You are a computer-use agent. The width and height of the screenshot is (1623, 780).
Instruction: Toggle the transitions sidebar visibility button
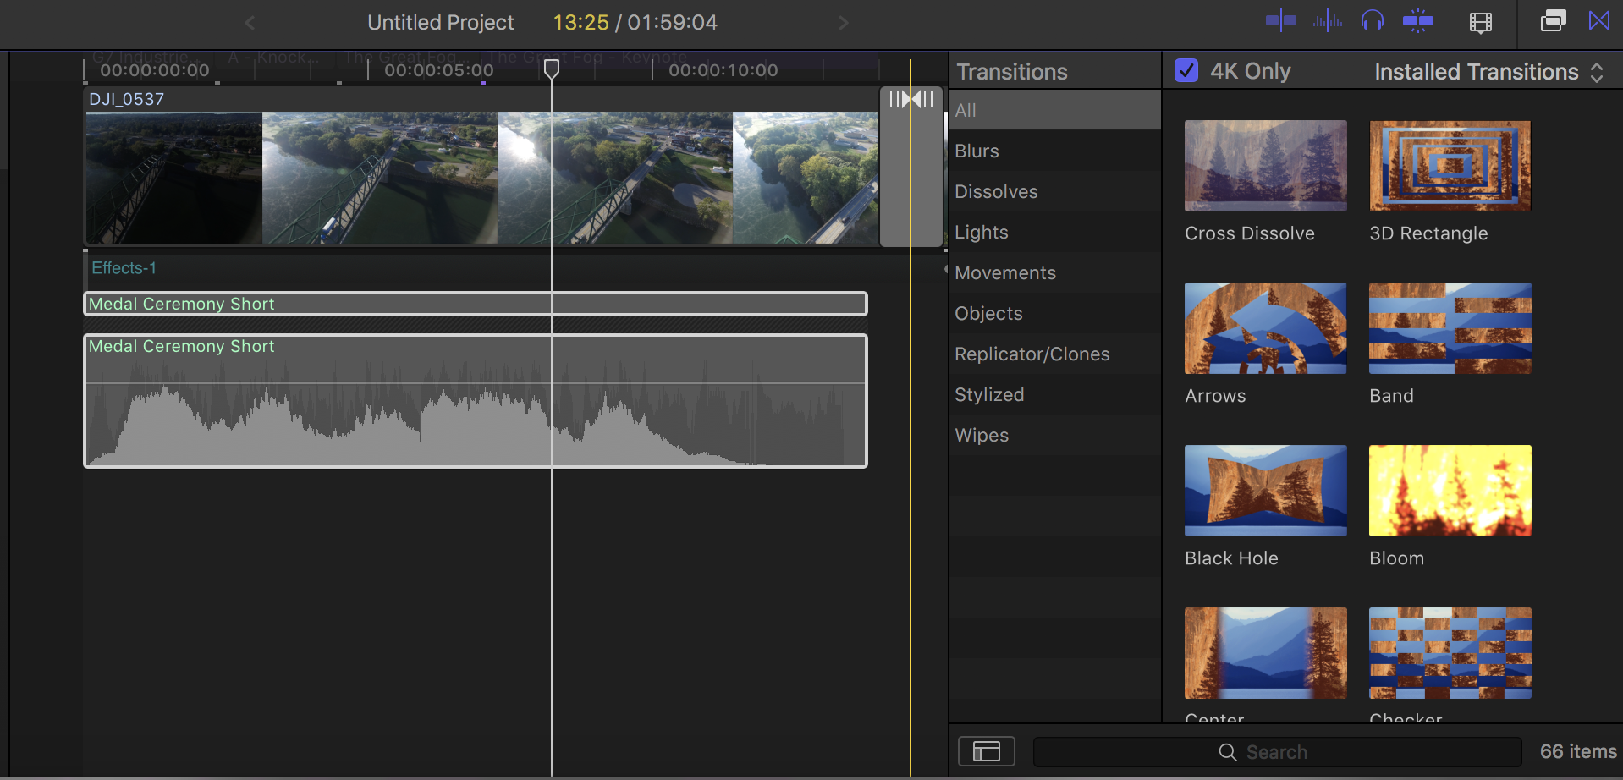click(987, 751)
